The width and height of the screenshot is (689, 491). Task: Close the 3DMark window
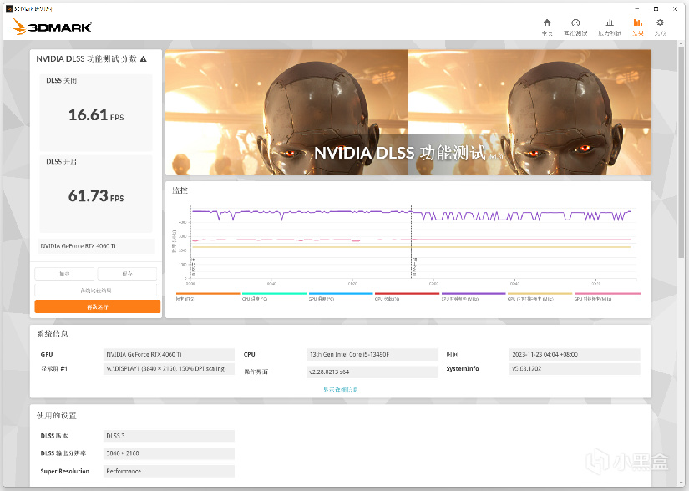pyautogui.click(x=676, y=8)
